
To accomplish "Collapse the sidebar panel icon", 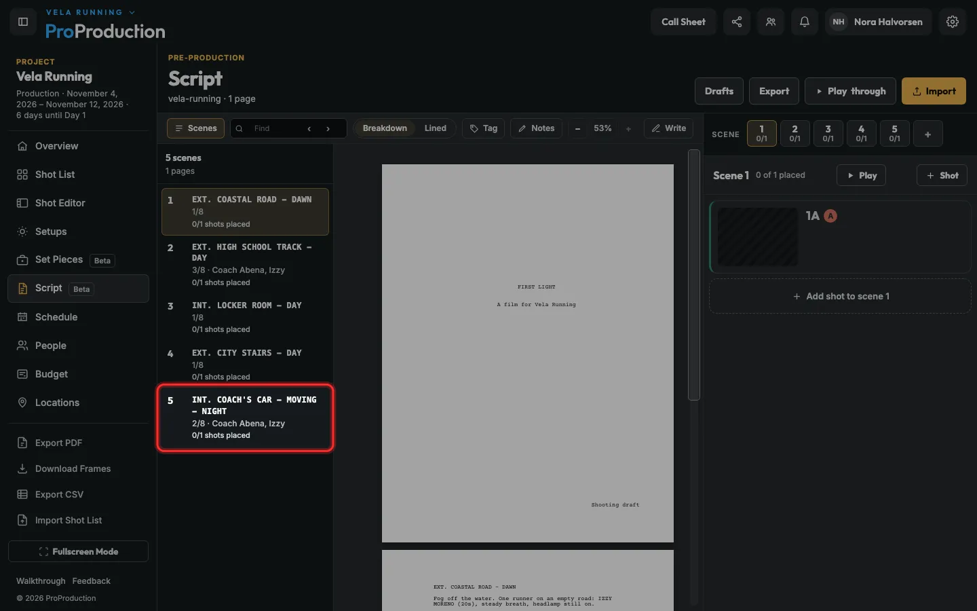I will click(23, 22).
